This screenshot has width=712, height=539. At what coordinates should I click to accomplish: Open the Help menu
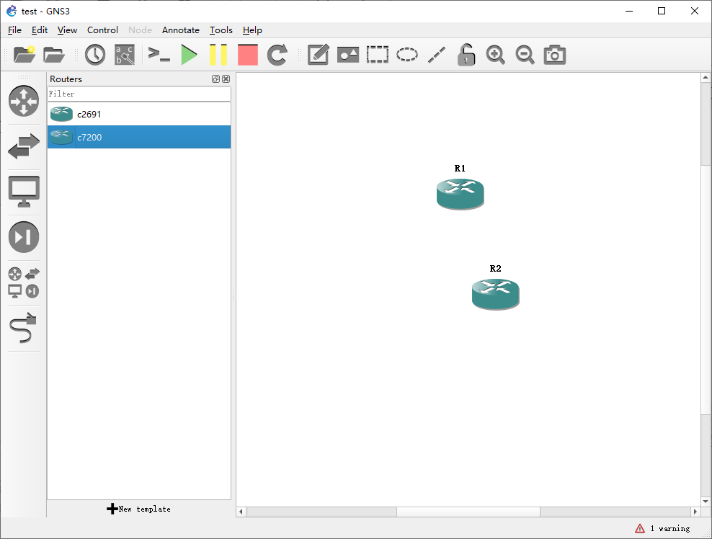[252, 30]
